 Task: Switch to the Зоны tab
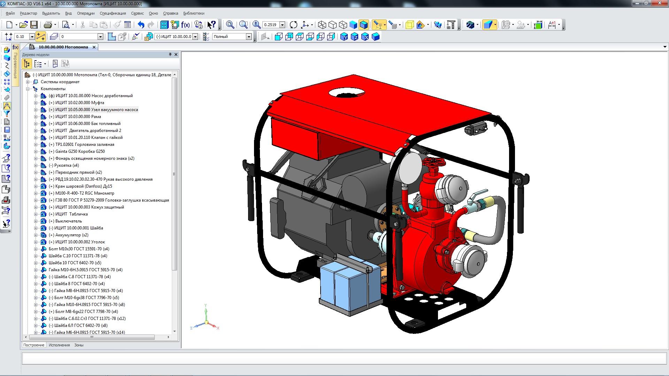point(79,345)
